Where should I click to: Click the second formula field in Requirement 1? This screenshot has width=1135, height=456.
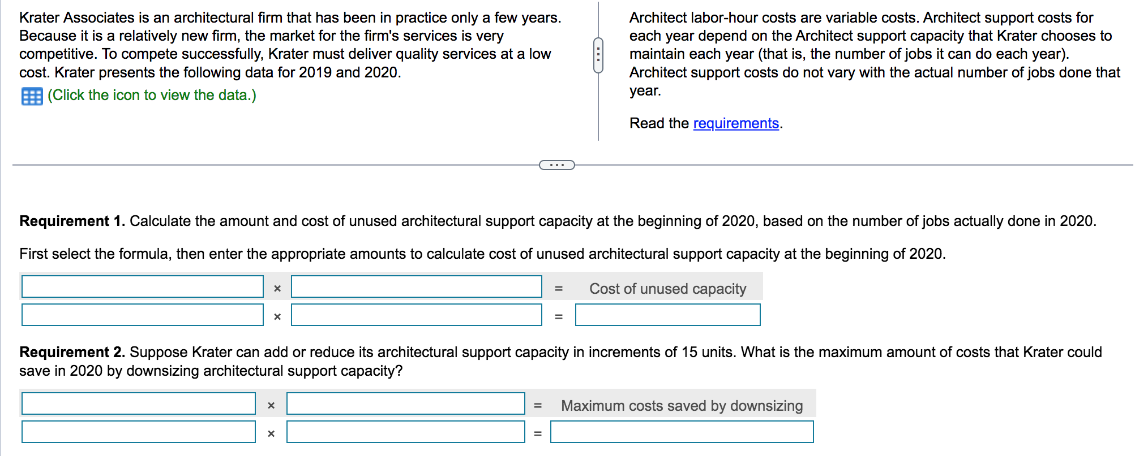pyautogui.click(x=142, y=315)
